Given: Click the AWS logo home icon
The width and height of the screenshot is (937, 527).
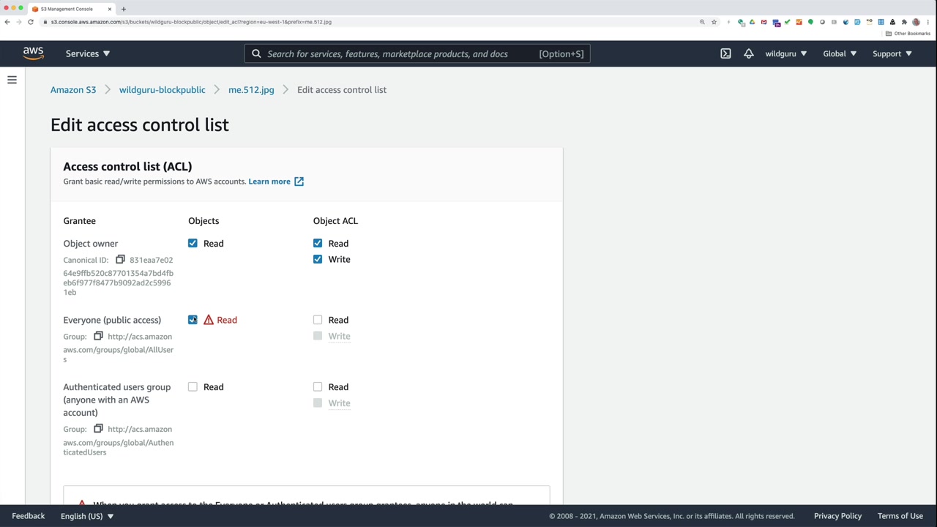Looking at the screenshot, I should (33, 53).
